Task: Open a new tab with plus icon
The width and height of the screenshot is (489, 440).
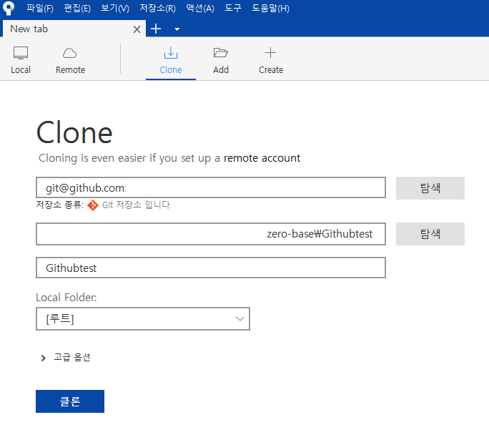Action: (x=156, y=29)
